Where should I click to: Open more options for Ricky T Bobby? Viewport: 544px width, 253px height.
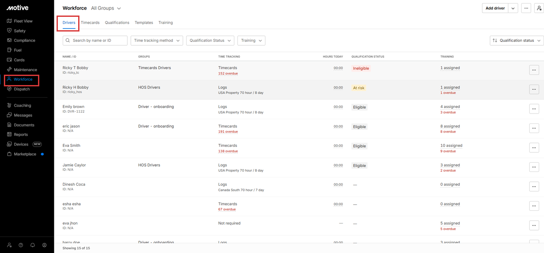pos(534,70)
